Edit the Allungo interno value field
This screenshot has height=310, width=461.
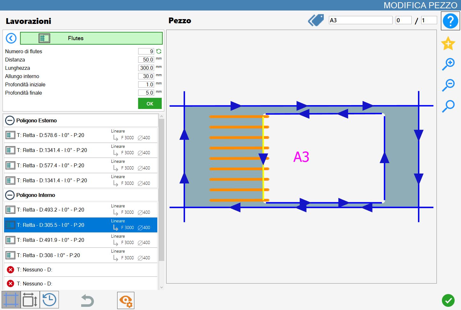(x=146, y=76)
